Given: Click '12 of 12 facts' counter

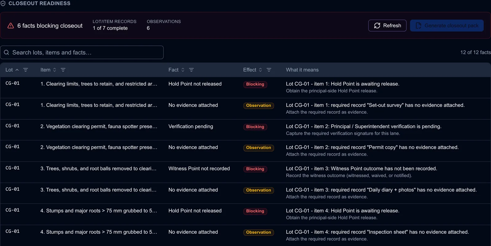Looking at the screenshot, I should [x=475, y=52].
